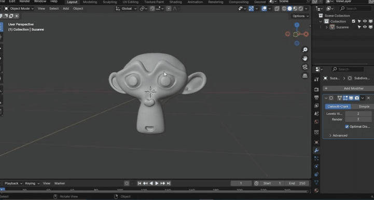
Task: Open the Object Data mesh tab icon
Action: click(316, 182)
